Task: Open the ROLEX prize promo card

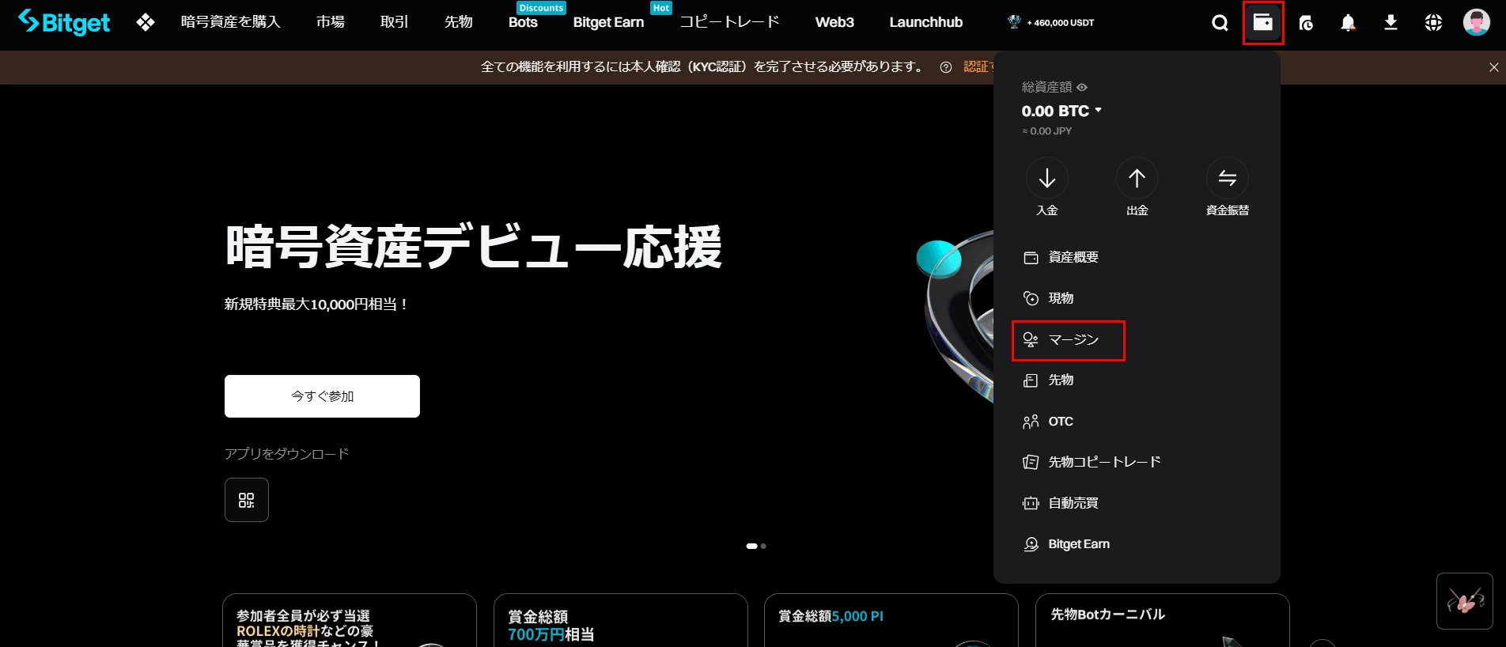Action: click(x=350, y=620)
